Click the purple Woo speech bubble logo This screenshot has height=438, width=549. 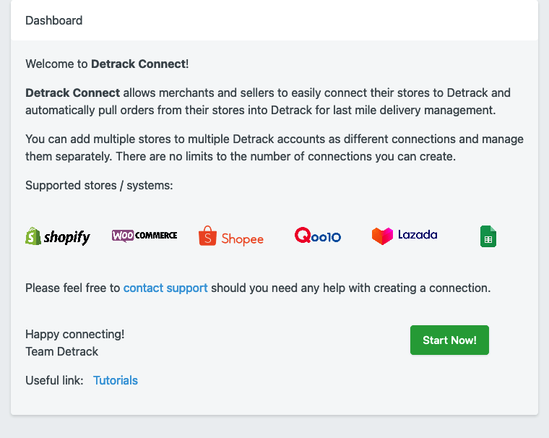pos(123,236)
